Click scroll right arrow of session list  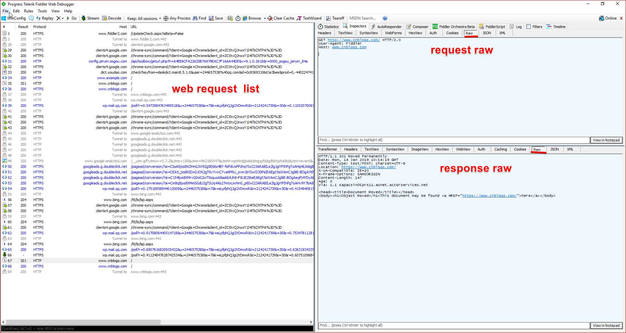[311, 322]
